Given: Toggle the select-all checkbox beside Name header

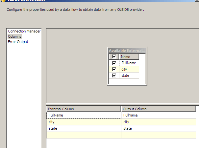Looking at the screenshot, I should 114,56.
